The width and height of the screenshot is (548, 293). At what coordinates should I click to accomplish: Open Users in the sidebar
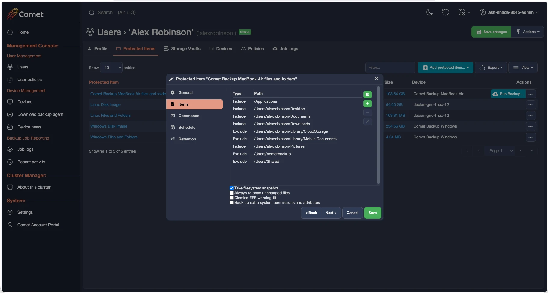tap(18, 67)
